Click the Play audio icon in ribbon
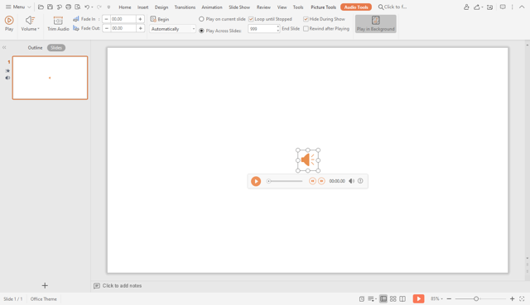 (9, 20)
